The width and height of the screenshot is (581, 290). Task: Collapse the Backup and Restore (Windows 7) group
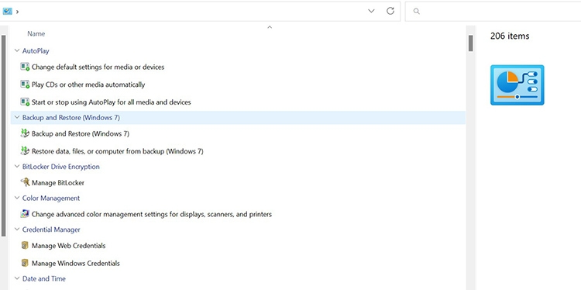pos(17,117)
